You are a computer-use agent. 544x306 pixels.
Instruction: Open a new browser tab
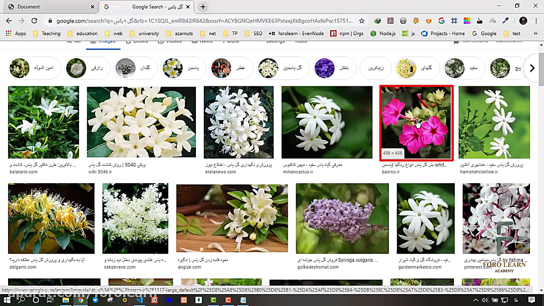click(203, 7)
